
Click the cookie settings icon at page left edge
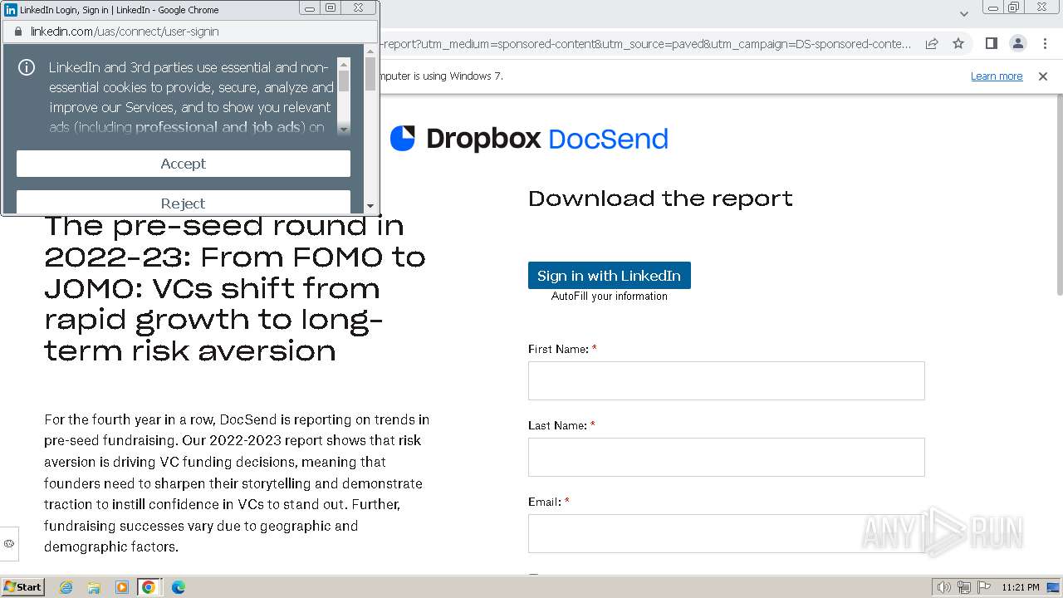[x=9, y=543]
